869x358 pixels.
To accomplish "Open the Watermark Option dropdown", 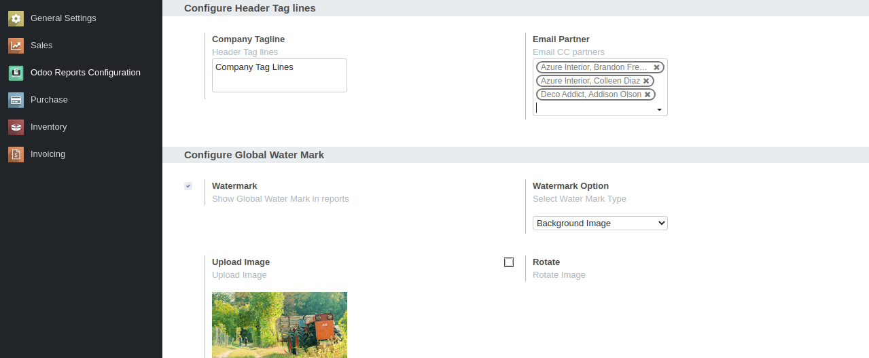I will 600,223.
